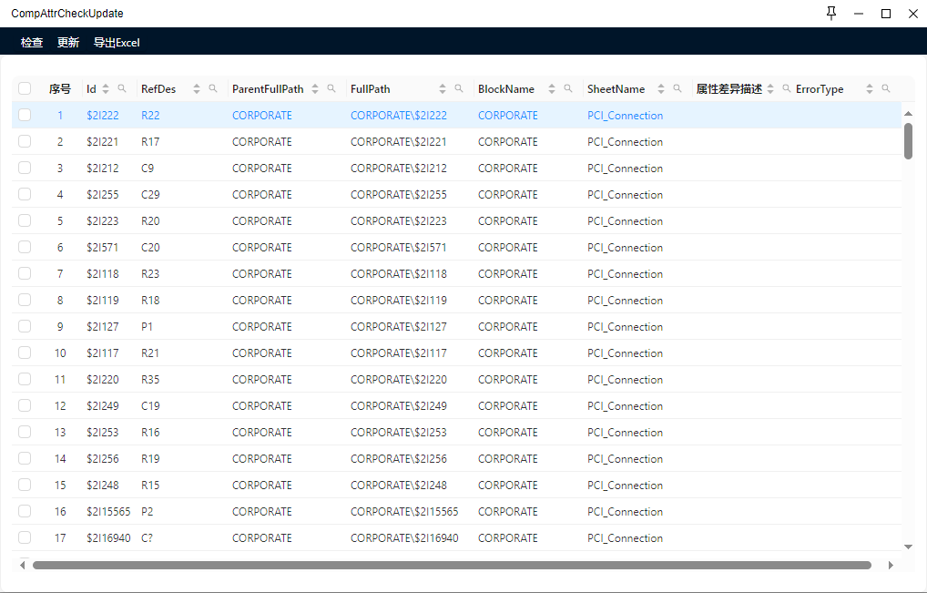This screenshot has width=927, height=593.
Task: Click the horizontal scrollbar at table bottom
Action: (451, 566)
